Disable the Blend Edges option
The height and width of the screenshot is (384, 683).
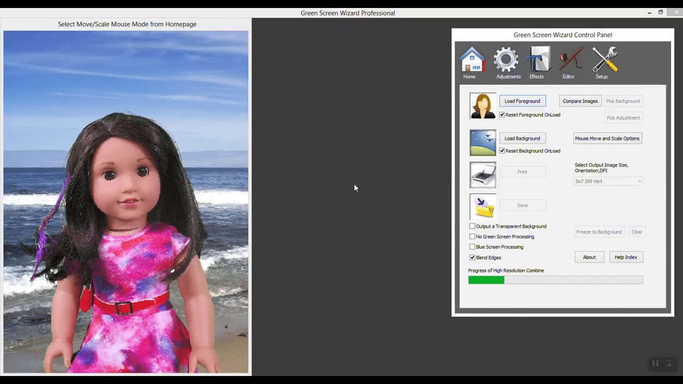(x=472, y=257)
